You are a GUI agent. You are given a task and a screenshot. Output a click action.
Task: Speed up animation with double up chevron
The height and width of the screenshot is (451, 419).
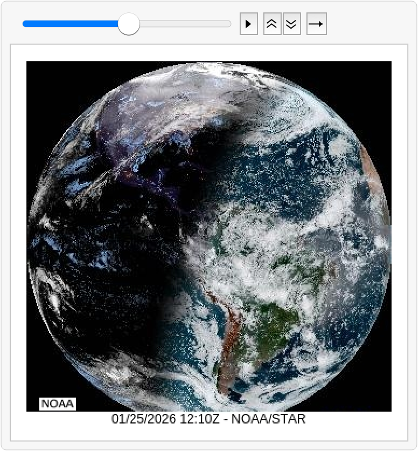272,24
